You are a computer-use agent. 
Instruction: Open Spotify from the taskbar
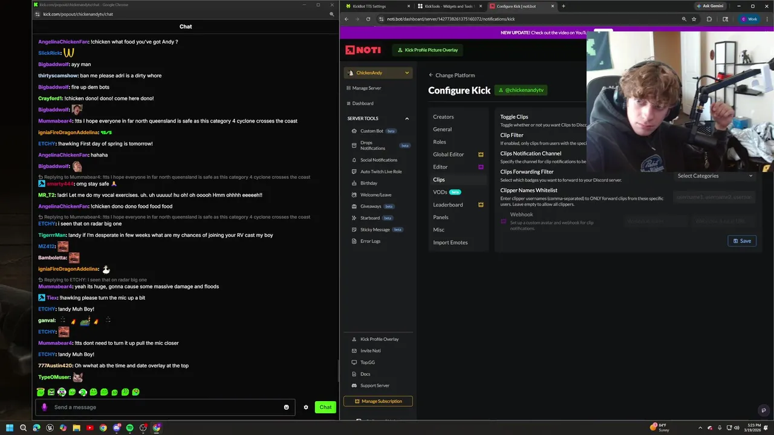(129, 428)
